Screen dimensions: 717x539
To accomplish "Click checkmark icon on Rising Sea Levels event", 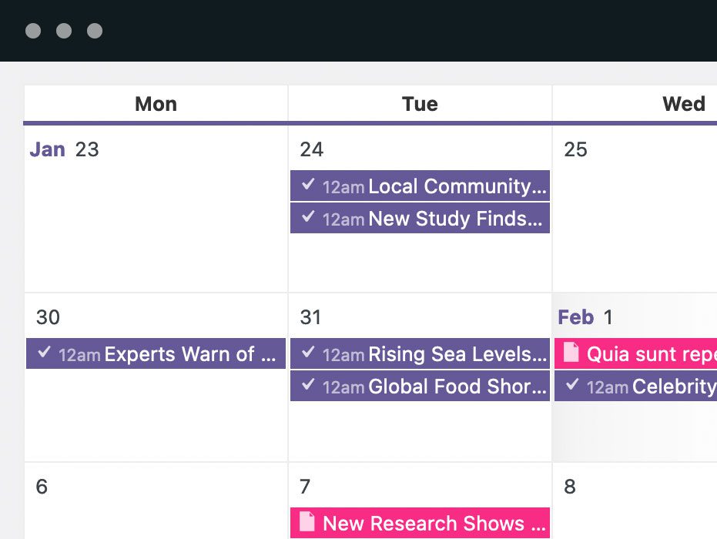I will coord(308,353).
